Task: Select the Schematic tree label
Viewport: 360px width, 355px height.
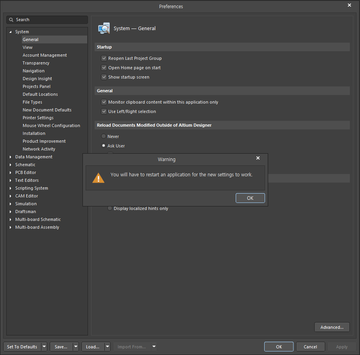Action: [25, 165]
